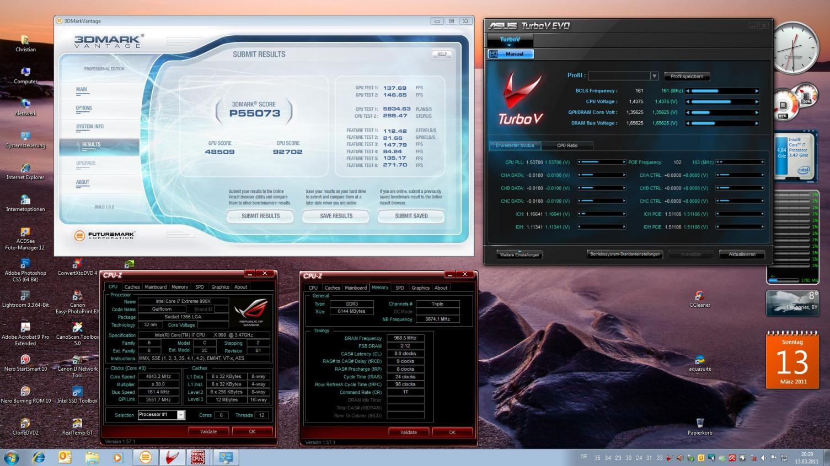Open the Computer desktop icon
Screen dimensions: 830x466
click(25, 75)
